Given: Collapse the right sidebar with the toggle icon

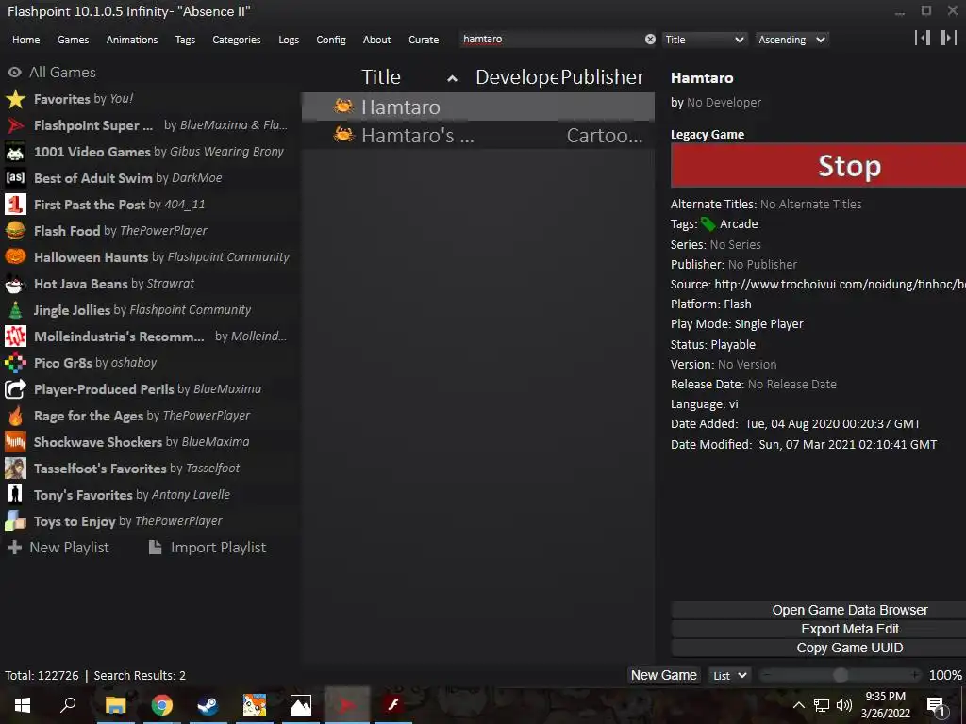Looking at the screenshot, I should 948,38.
